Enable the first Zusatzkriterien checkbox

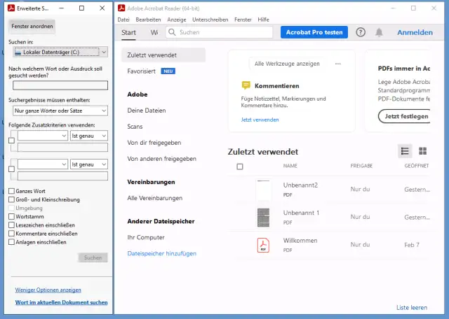click(x=11, y=141)
